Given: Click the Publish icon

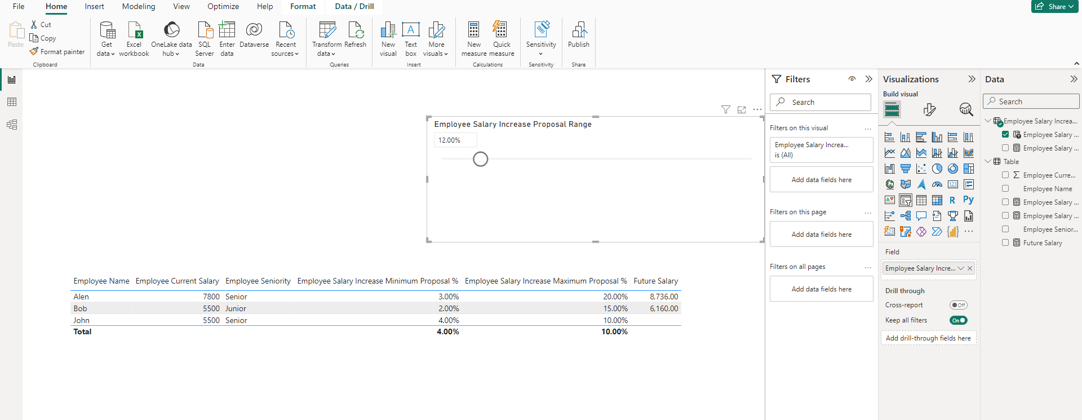Looking at the screenshot, I should coord(579,35).
